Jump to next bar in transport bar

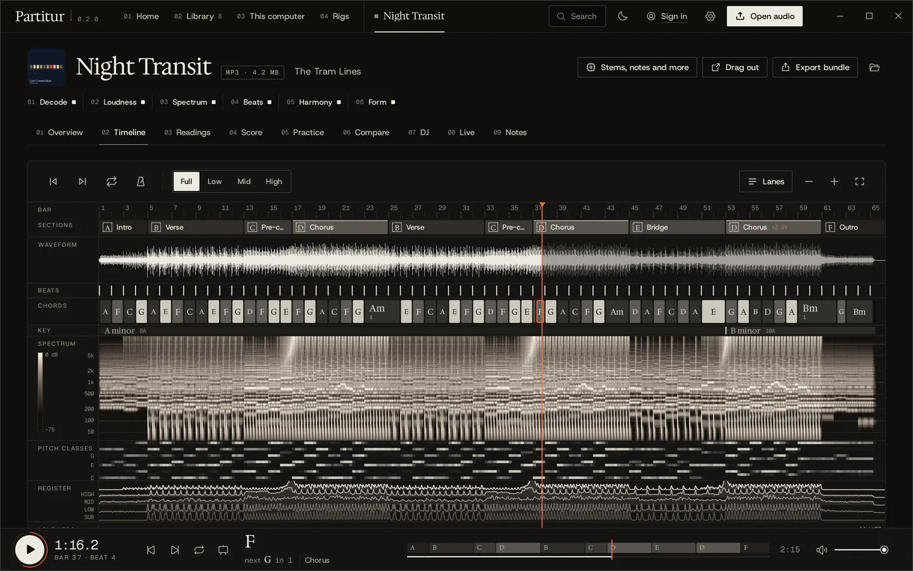(175, 550)
